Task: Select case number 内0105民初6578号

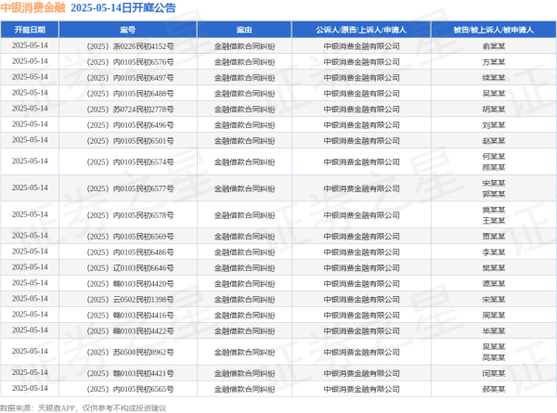Action: 144,215
